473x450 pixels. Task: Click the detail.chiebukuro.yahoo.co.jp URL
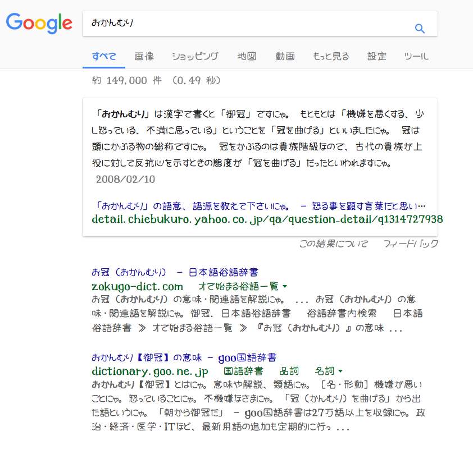coord(267,219)
